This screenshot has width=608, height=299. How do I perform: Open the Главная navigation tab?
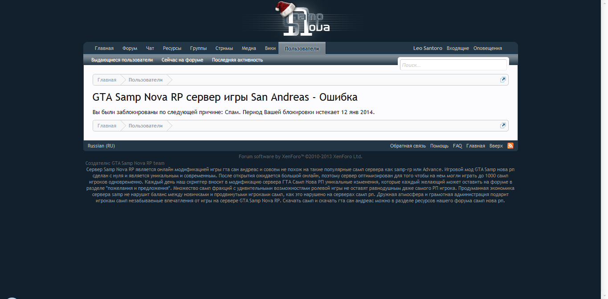pos(104,48)
